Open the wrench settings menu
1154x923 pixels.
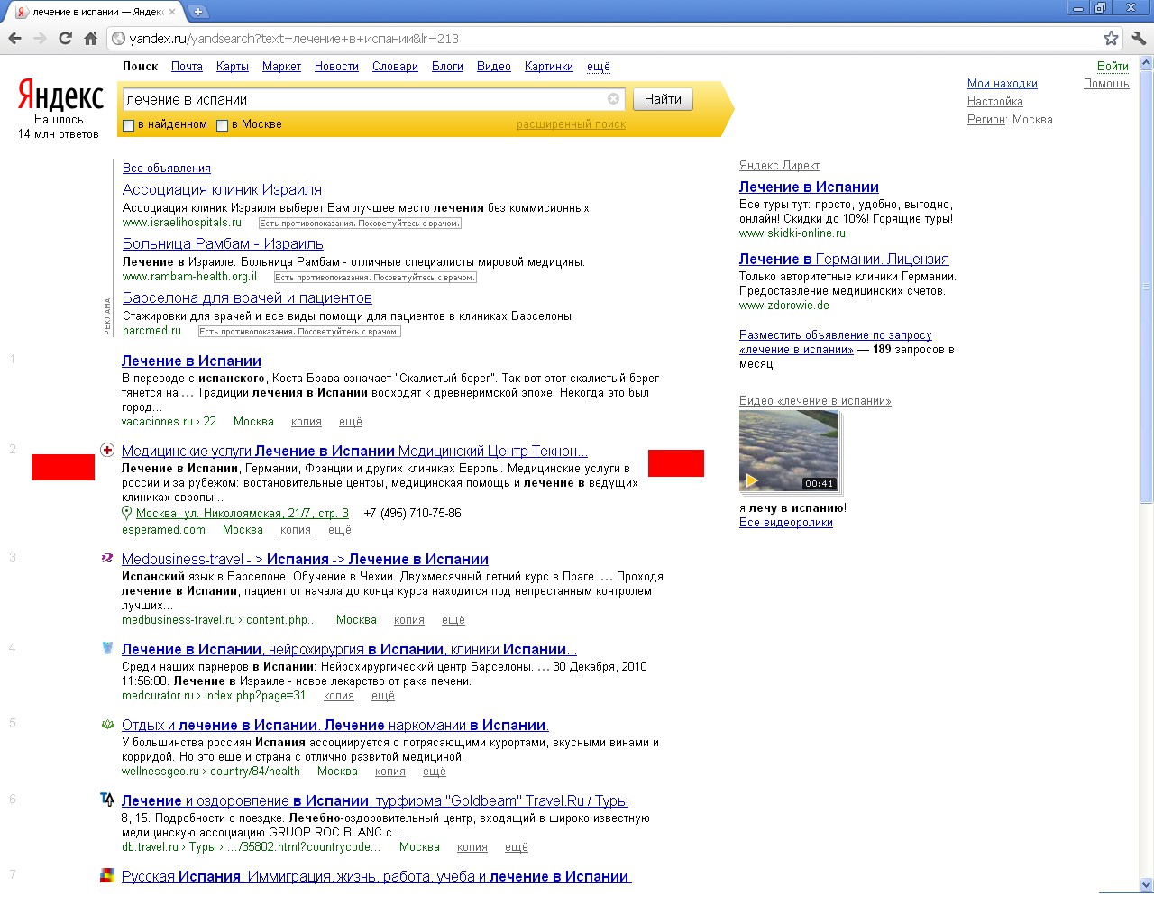coord(1139,38)
